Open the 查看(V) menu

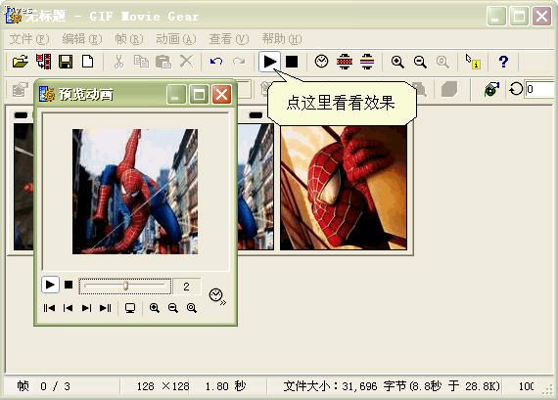click(x=229, y=39)
